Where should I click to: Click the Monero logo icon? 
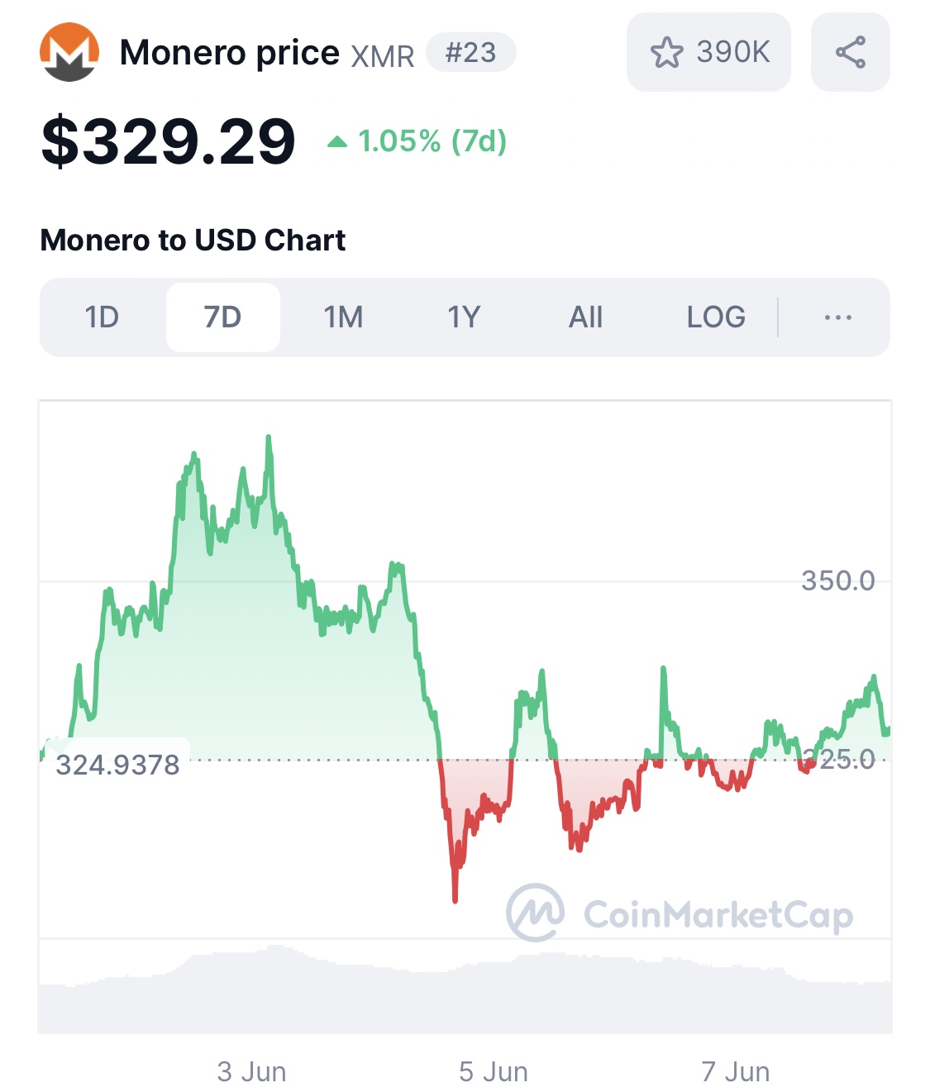pos(69,52)
